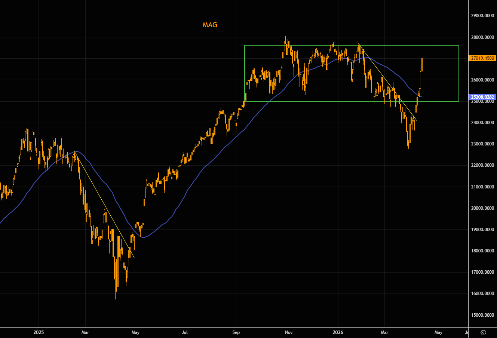Image resolution: width=497 pixels, height=338 pixels.
Task: Click the 15000.0000 price axis label
Action: [x=482, y=315]
